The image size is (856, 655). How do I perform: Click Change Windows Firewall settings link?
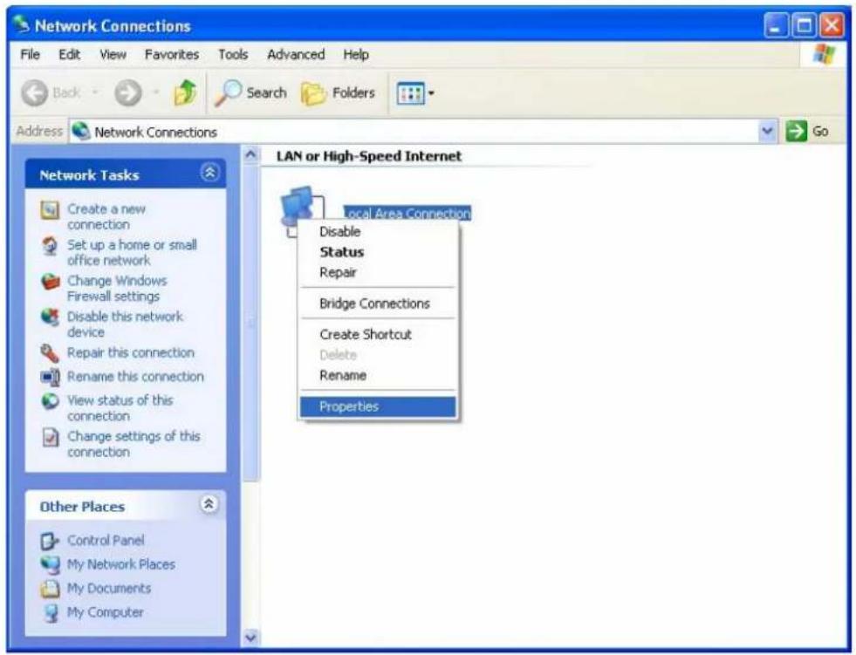coord(118,288)
